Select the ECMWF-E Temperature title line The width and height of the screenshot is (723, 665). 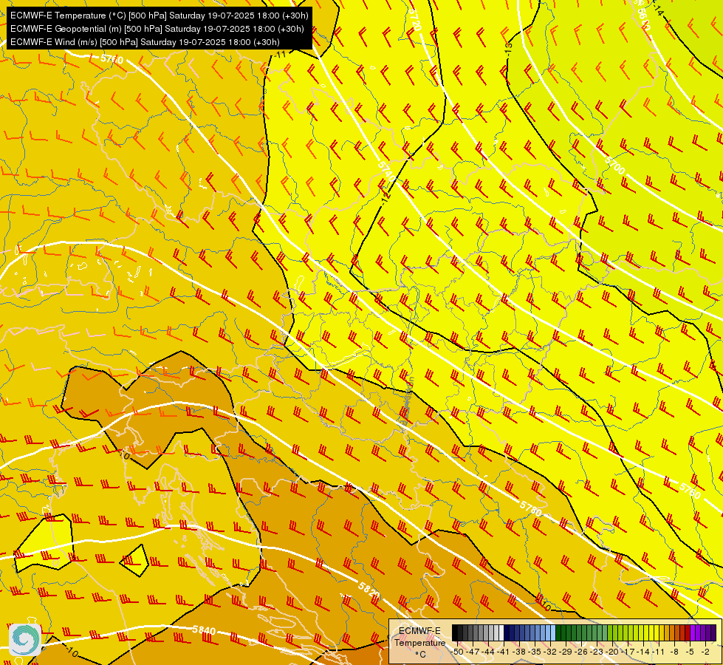tap(159, 16)
